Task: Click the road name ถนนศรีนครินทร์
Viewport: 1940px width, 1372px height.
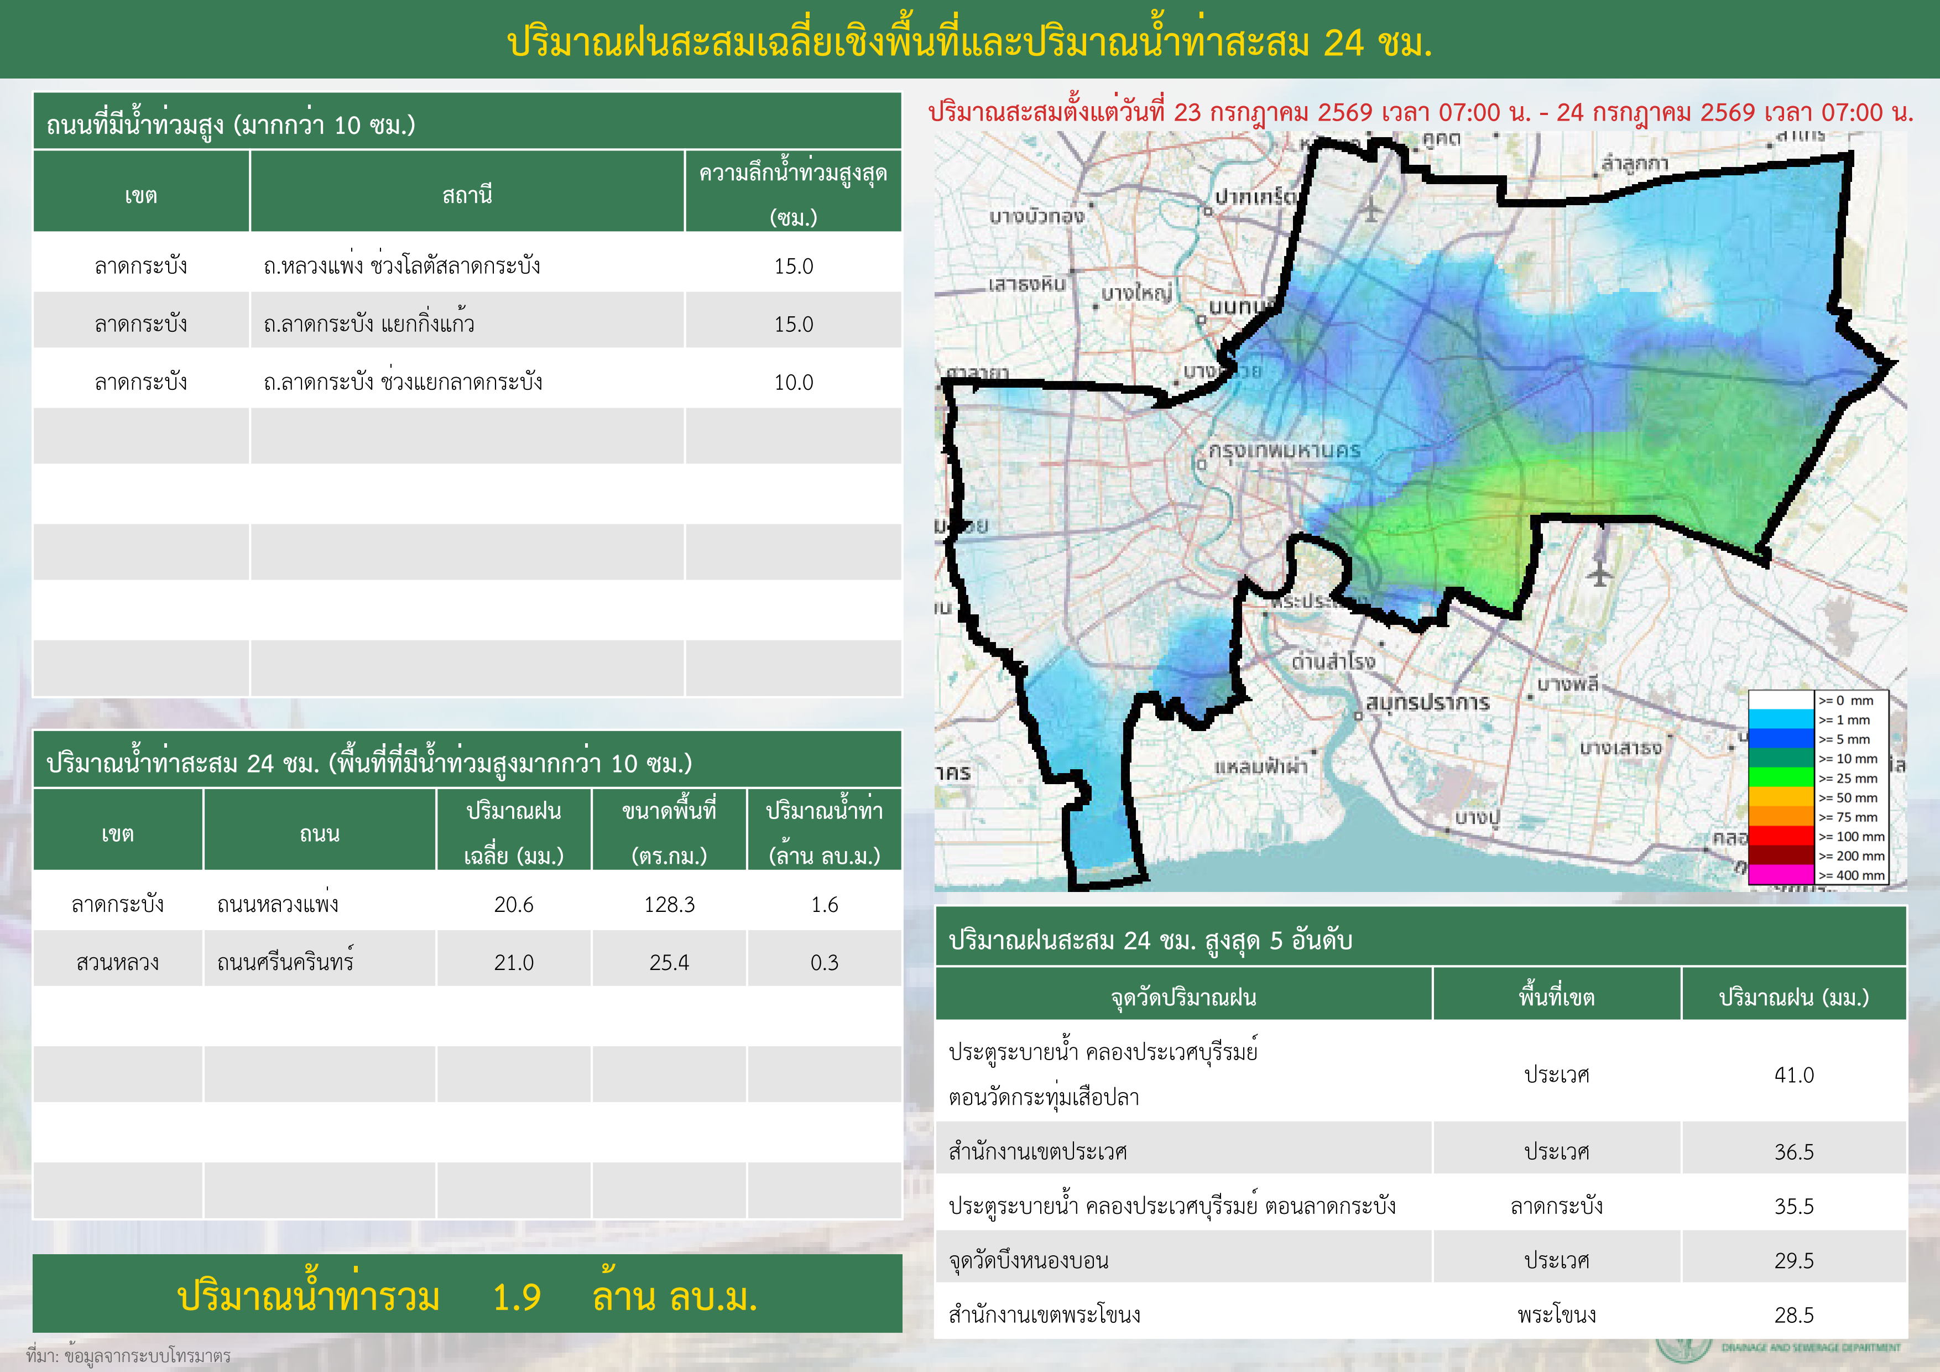Action: click(x=285, y=962)
